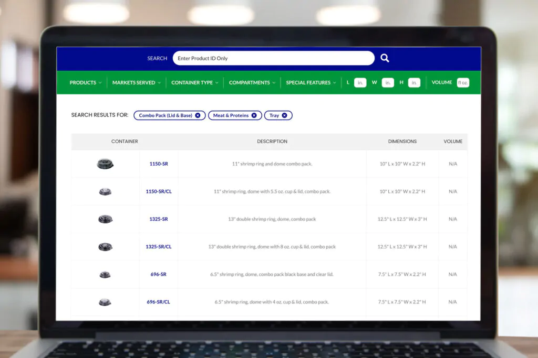Image resolution: width=538 pixels, height=358 pixels.
Task: Select the 696-SR/CL product image
Action: pos(105,302)
